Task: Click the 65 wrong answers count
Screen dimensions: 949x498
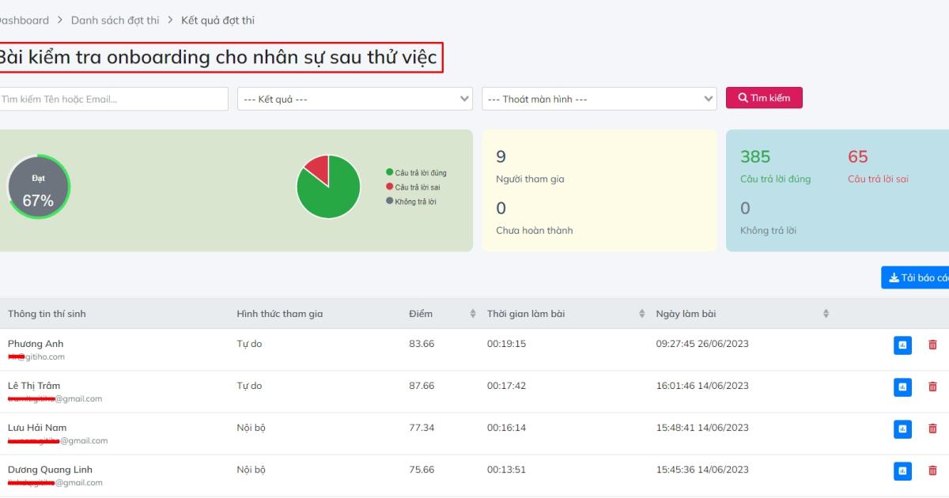Action: pos(858,157)
